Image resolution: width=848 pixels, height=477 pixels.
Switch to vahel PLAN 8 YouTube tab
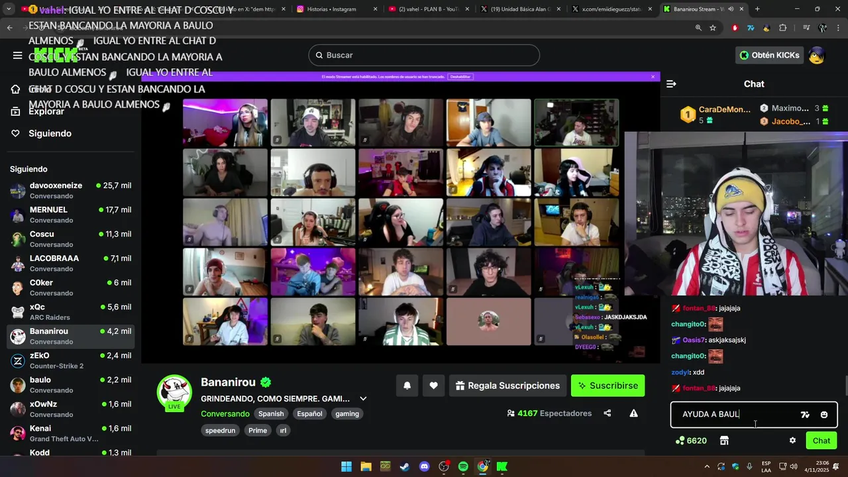click(x=429, y=9)
